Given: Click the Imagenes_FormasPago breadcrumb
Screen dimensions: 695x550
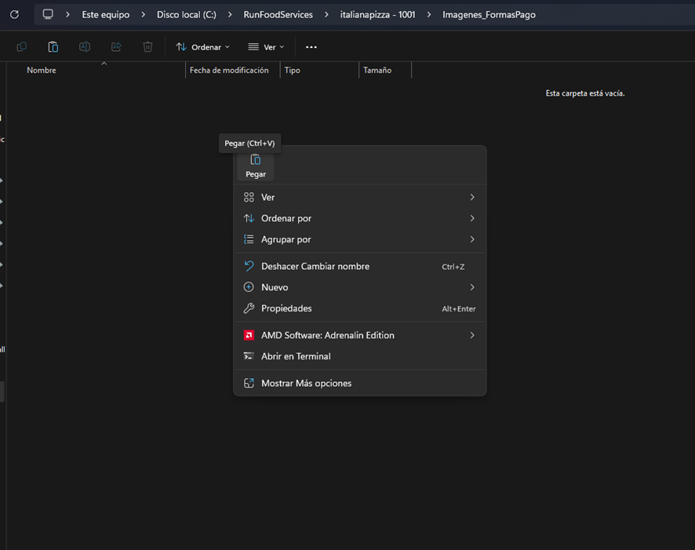Looking at the screenshot, I should coord(489,15).
